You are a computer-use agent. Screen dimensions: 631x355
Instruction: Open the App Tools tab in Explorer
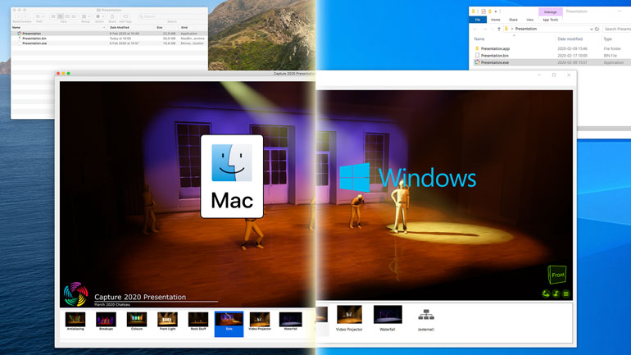pos(550,20)
